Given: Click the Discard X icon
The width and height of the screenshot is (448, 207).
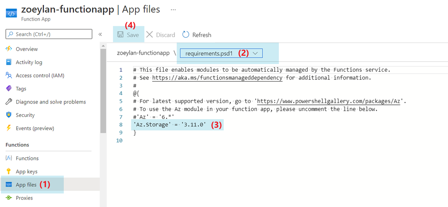Looking at the screenshot, I should coord(149,34).
